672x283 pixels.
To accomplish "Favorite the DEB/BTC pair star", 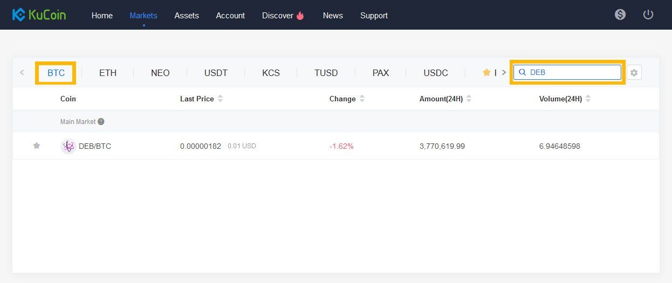I will 37,146.
